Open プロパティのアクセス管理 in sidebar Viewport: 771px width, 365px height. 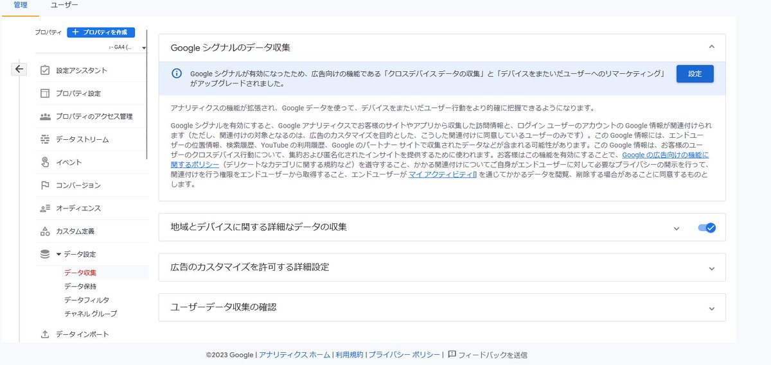(x=94, y=117)
